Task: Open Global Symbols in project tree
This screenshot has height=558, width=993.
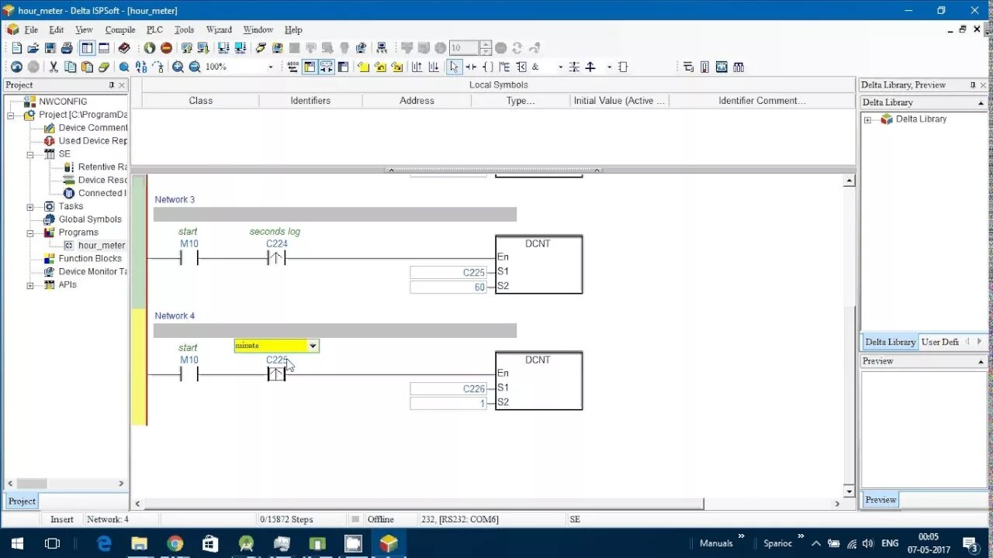Action: pyautogui.click(x=90, y=219)
